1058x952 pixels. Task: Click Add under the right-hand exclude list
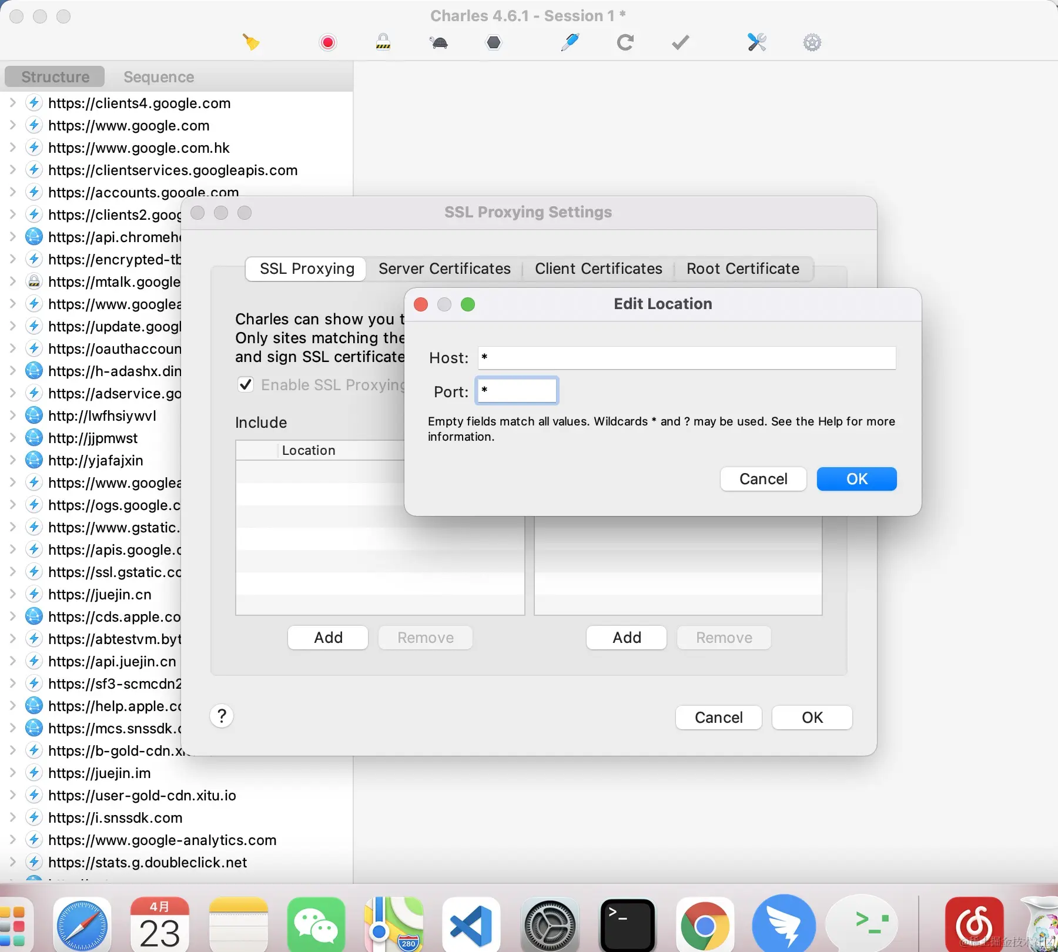coord(627,638)
